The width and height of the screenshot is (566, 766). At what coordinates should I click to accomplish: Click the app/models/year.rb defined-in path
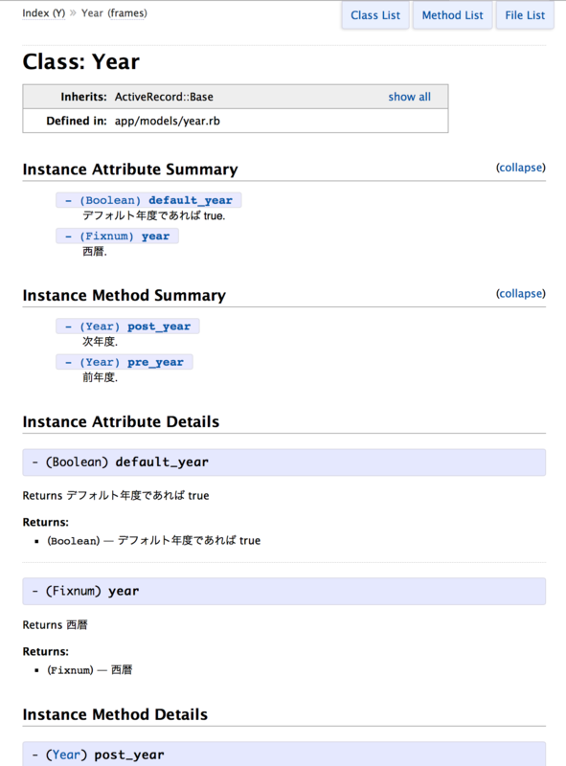(x=168, y=121)
